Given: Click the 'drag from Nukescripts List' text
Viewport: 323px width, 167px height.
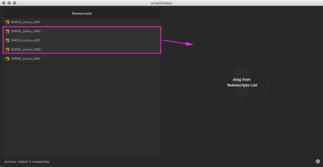Looking at the screenshot, I should click(242, 82).
